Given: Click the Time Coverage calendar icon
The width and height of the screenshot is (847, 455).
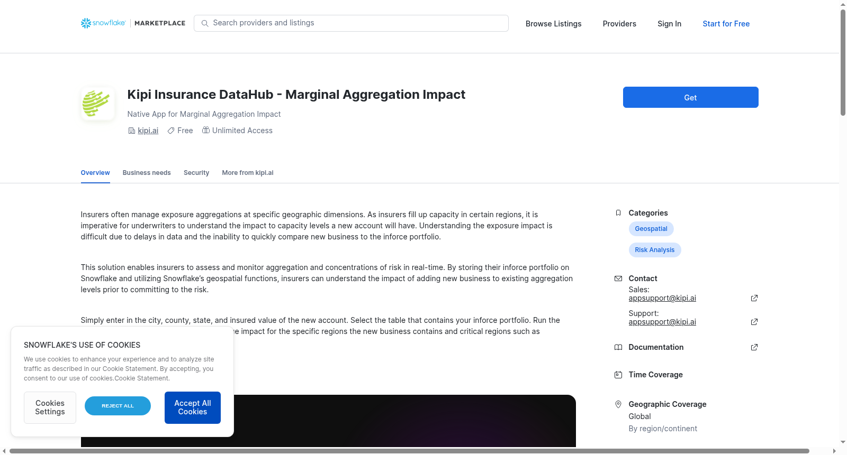Looking at the screenshot, I should pyautogui.click(x=618, y=375).
